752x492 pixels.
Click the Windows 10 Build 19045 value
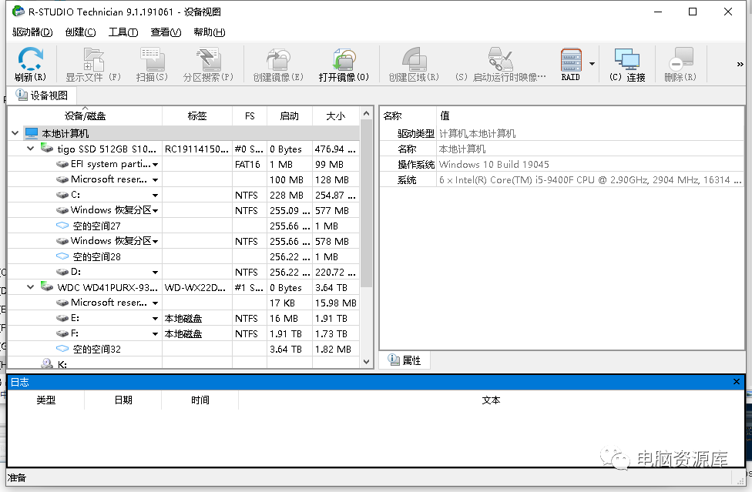(494, 164)
